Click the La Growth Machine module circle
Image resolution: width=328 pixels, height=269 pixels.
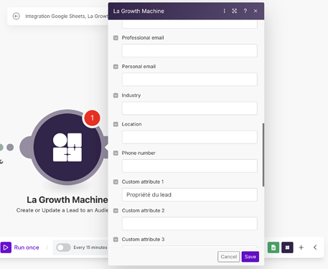67,147
